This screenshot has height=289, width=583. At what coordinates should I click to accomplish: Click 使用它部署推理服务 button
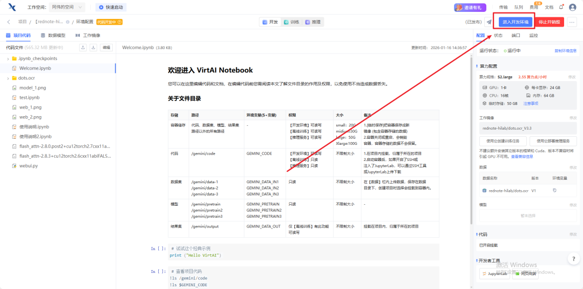[553, 141]
